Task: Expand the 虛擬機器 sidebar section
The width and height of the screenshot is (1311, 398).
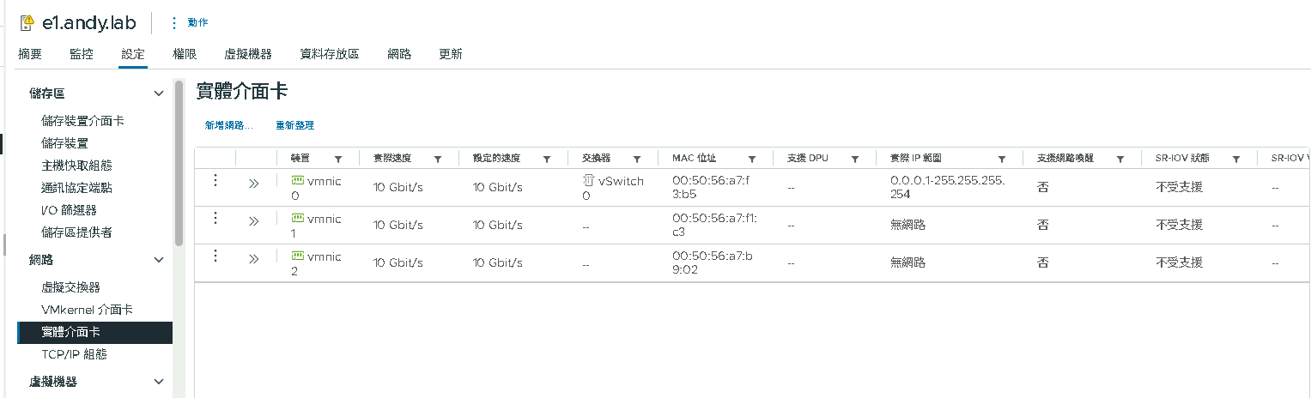Action: [158, 382]
